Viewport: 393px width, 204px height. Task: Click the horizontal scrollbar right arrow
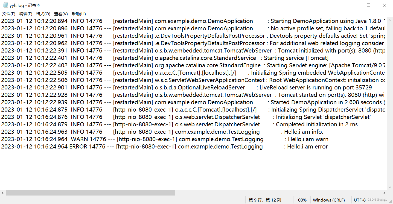click(x=384, y=193)
